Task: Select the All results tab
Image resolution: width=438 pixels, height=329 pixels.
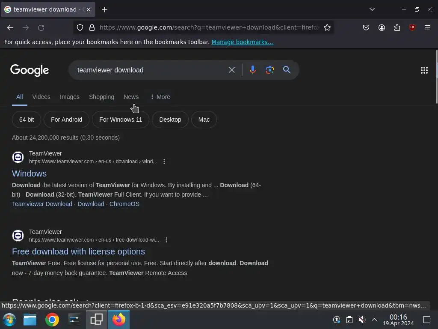Action: 20,97
